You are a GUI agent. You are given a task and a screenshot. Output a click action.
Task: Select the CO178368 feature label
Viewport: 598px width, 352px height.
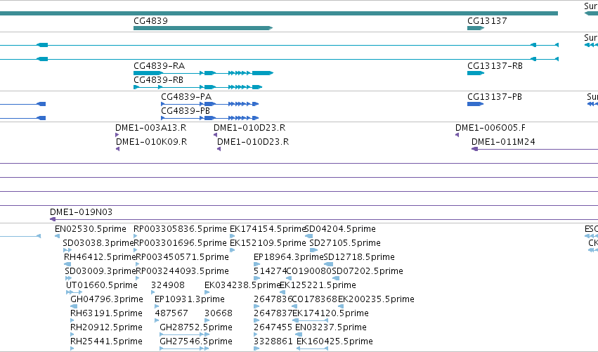315,299
